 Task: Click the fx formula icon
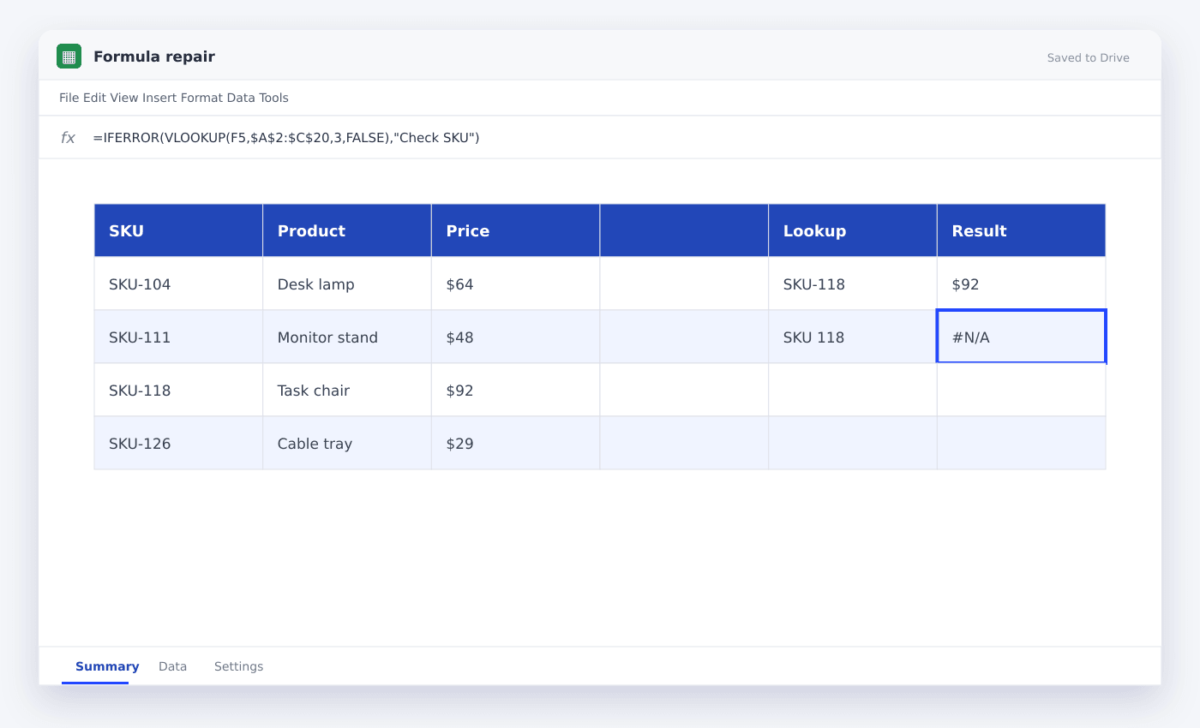click(x=68, y=138)
